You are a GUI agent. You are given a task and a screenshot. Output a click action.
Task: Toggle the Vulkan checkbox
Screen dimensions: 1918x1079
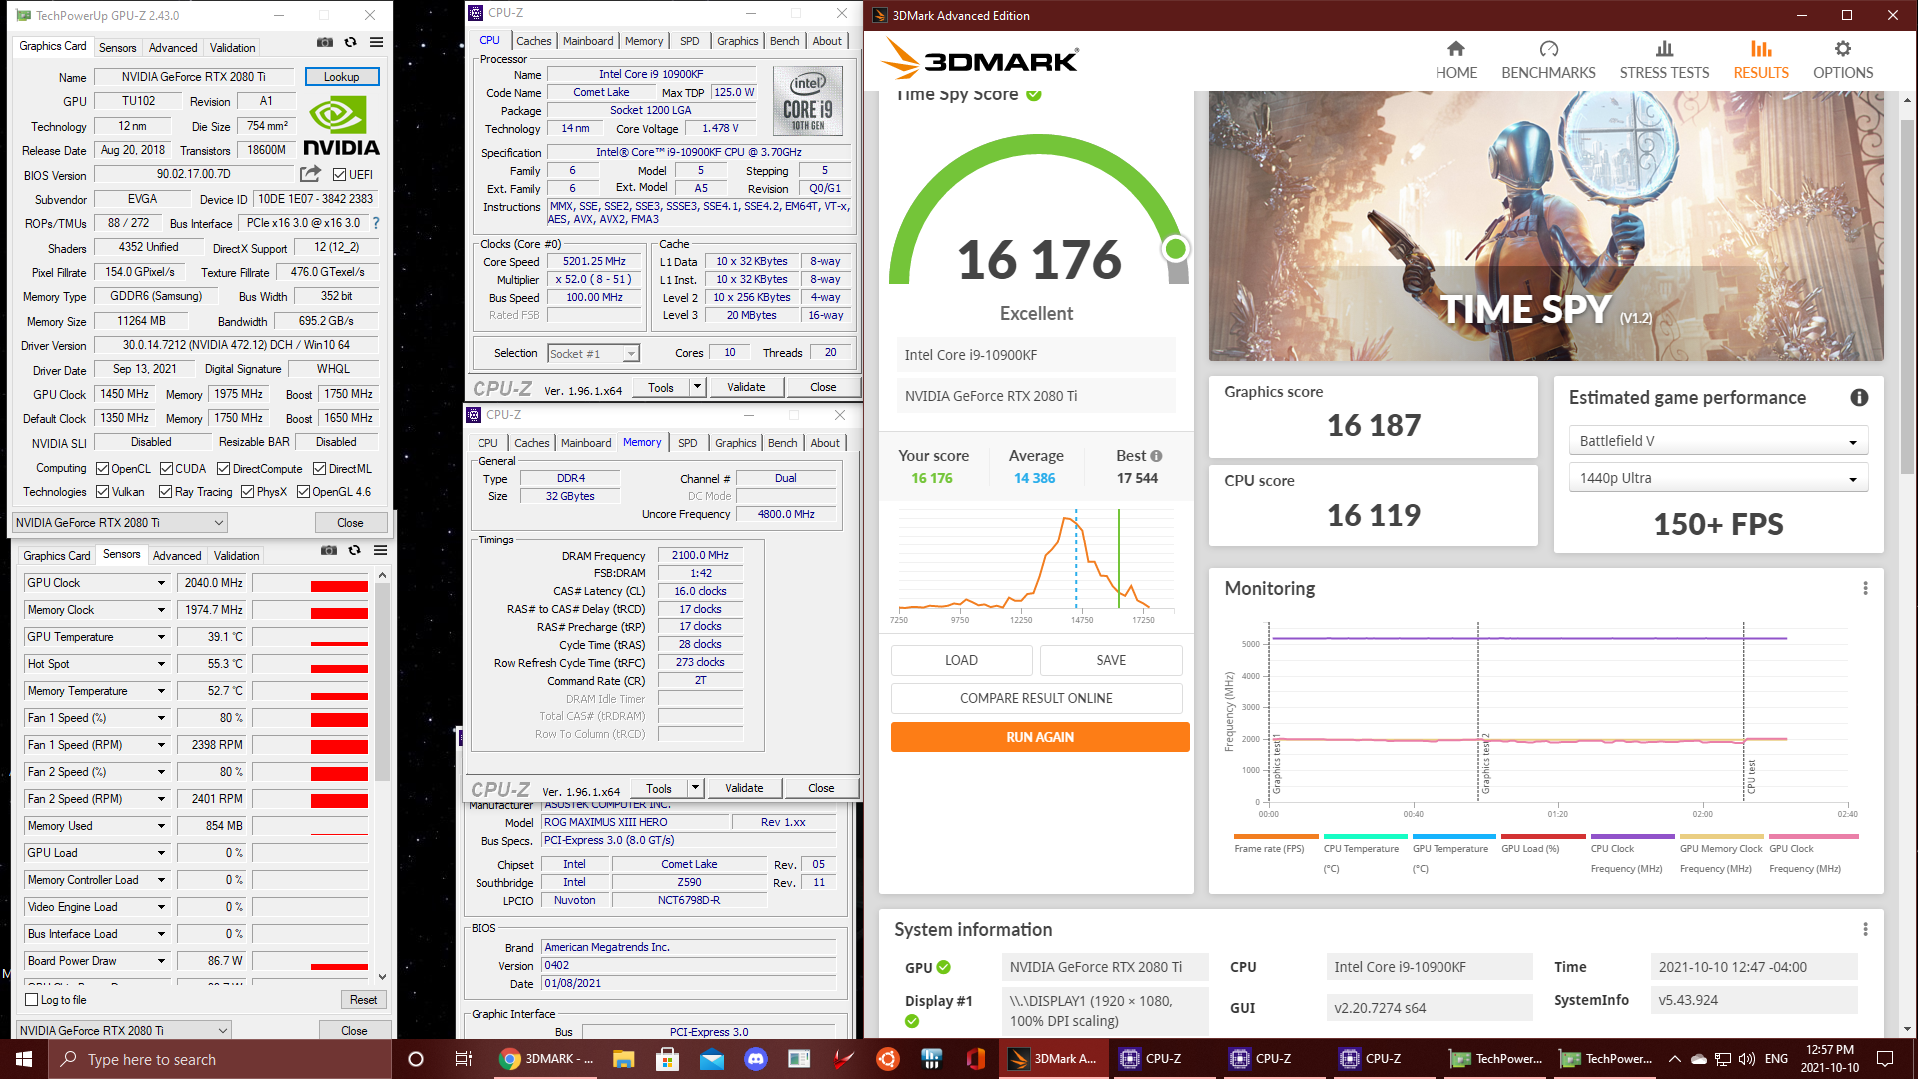click(102, 492)
